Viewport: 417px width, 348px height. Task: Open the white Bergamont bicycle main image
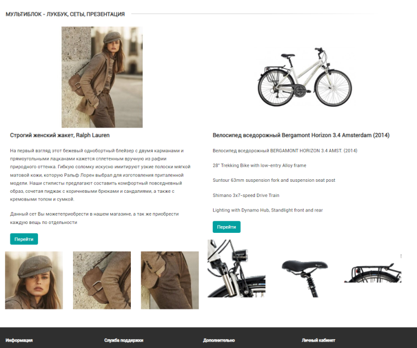pos(304,77)
